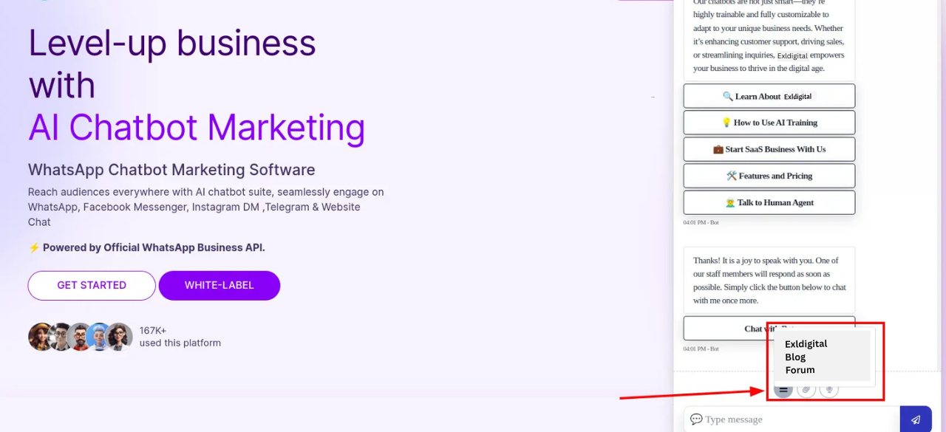
Task: Open Features and Pricing chat option
Action: (x=769, y=176)
